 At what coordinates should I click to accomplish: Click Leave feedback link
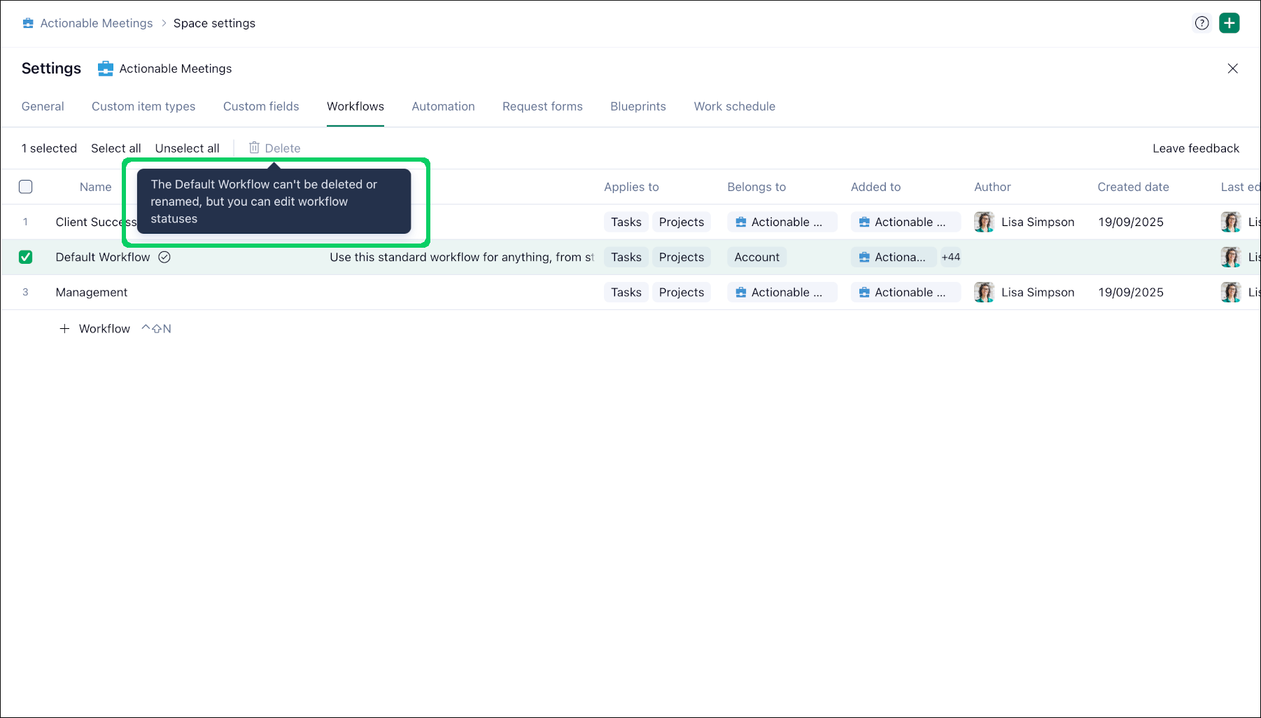[x=1195, y=148]
